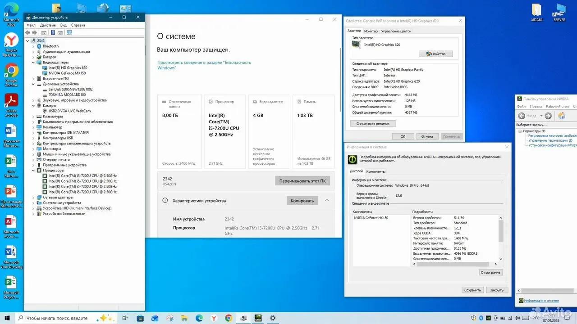Select the Excel sheet desktop icon
This screenshot has width=577, height=324.
[11, 166]
